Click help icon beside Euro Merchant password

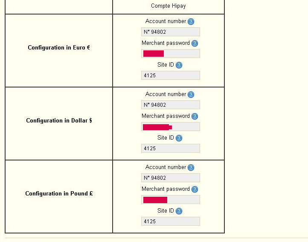coord(195,43)
